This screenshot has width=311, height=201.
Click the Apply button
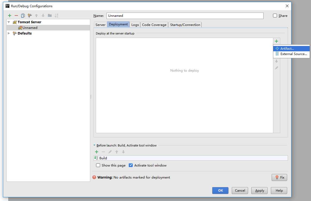point(259,191)
